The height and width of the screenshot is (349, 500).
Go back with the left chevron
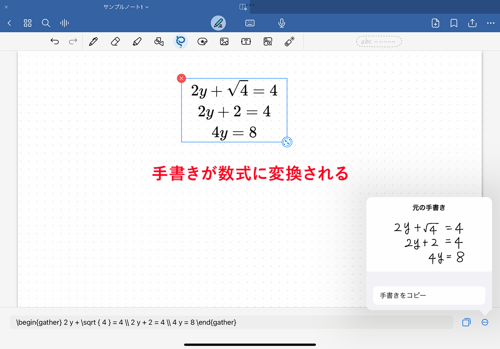(9, 23)
